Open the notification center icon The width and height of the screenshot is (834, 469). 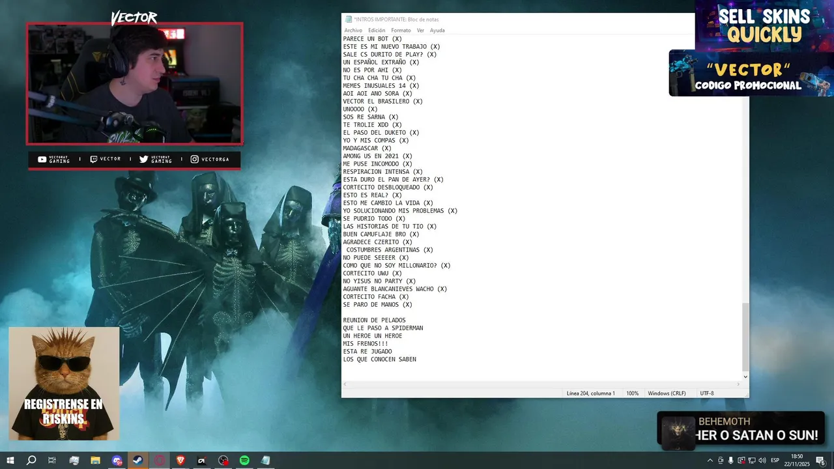pos(820,461)
